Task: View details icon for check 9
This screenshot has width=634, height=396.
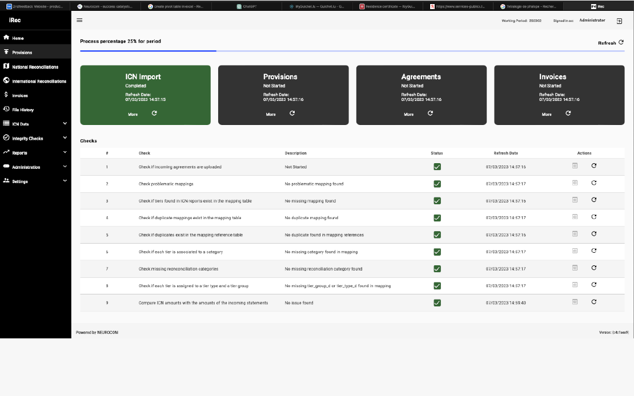Action: click(x=575, y=302)
